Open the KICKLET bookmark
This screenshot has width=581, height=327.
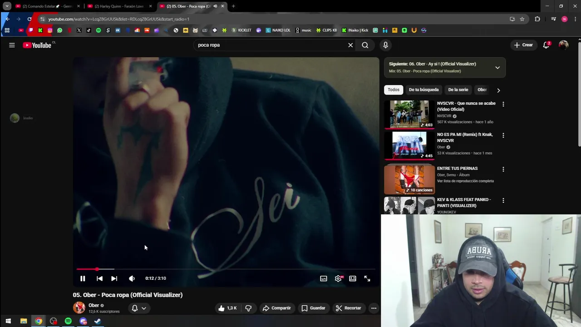tap(241, 30)
